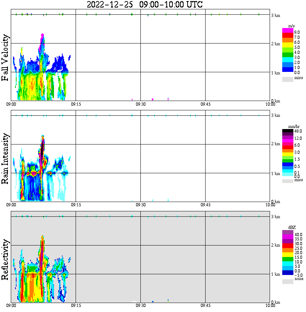Viewport: 306px width, 312px height.
Task: Select the black swatch in the mm/hr legend
Action: pyautogui.click(x=288, y=131)
